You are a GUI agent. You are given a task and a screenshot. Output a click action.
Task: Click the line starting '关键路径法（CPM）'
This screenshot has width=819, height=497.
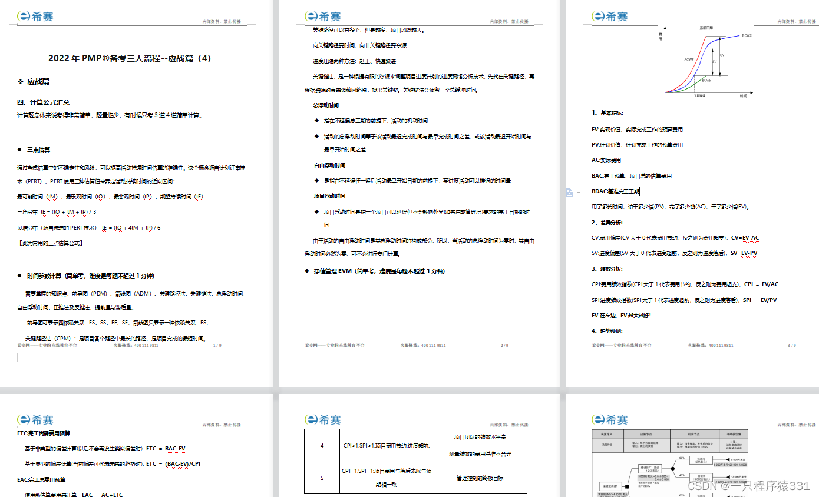[x=115, y=339]
